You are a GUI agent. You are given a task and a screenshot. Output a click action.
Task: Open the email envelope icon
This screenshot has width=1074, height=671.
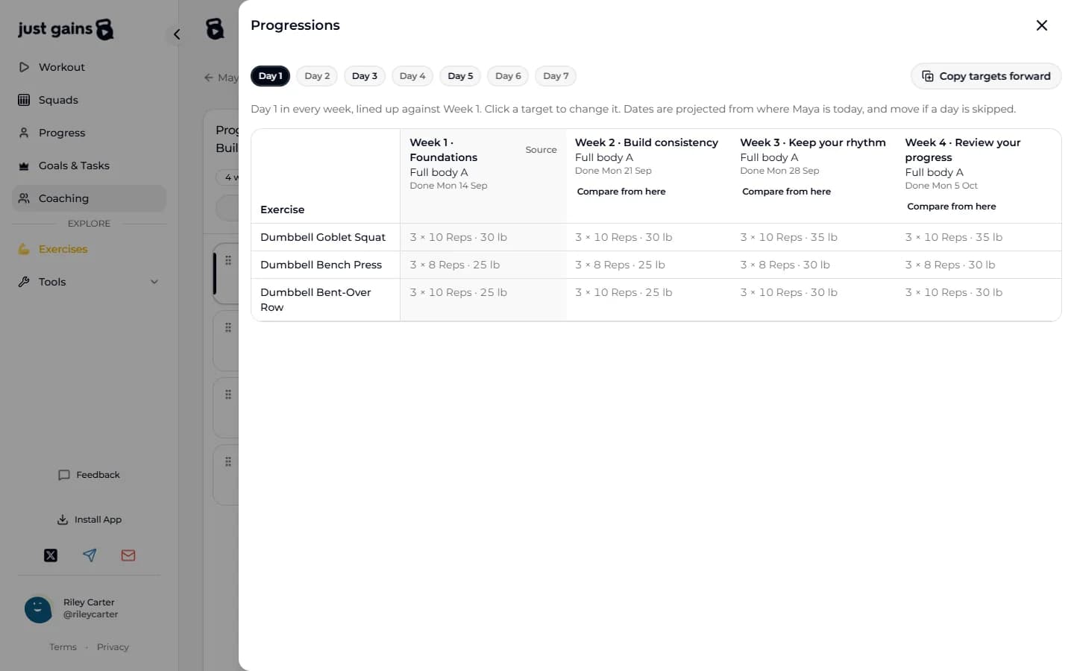tap(128, 555)
